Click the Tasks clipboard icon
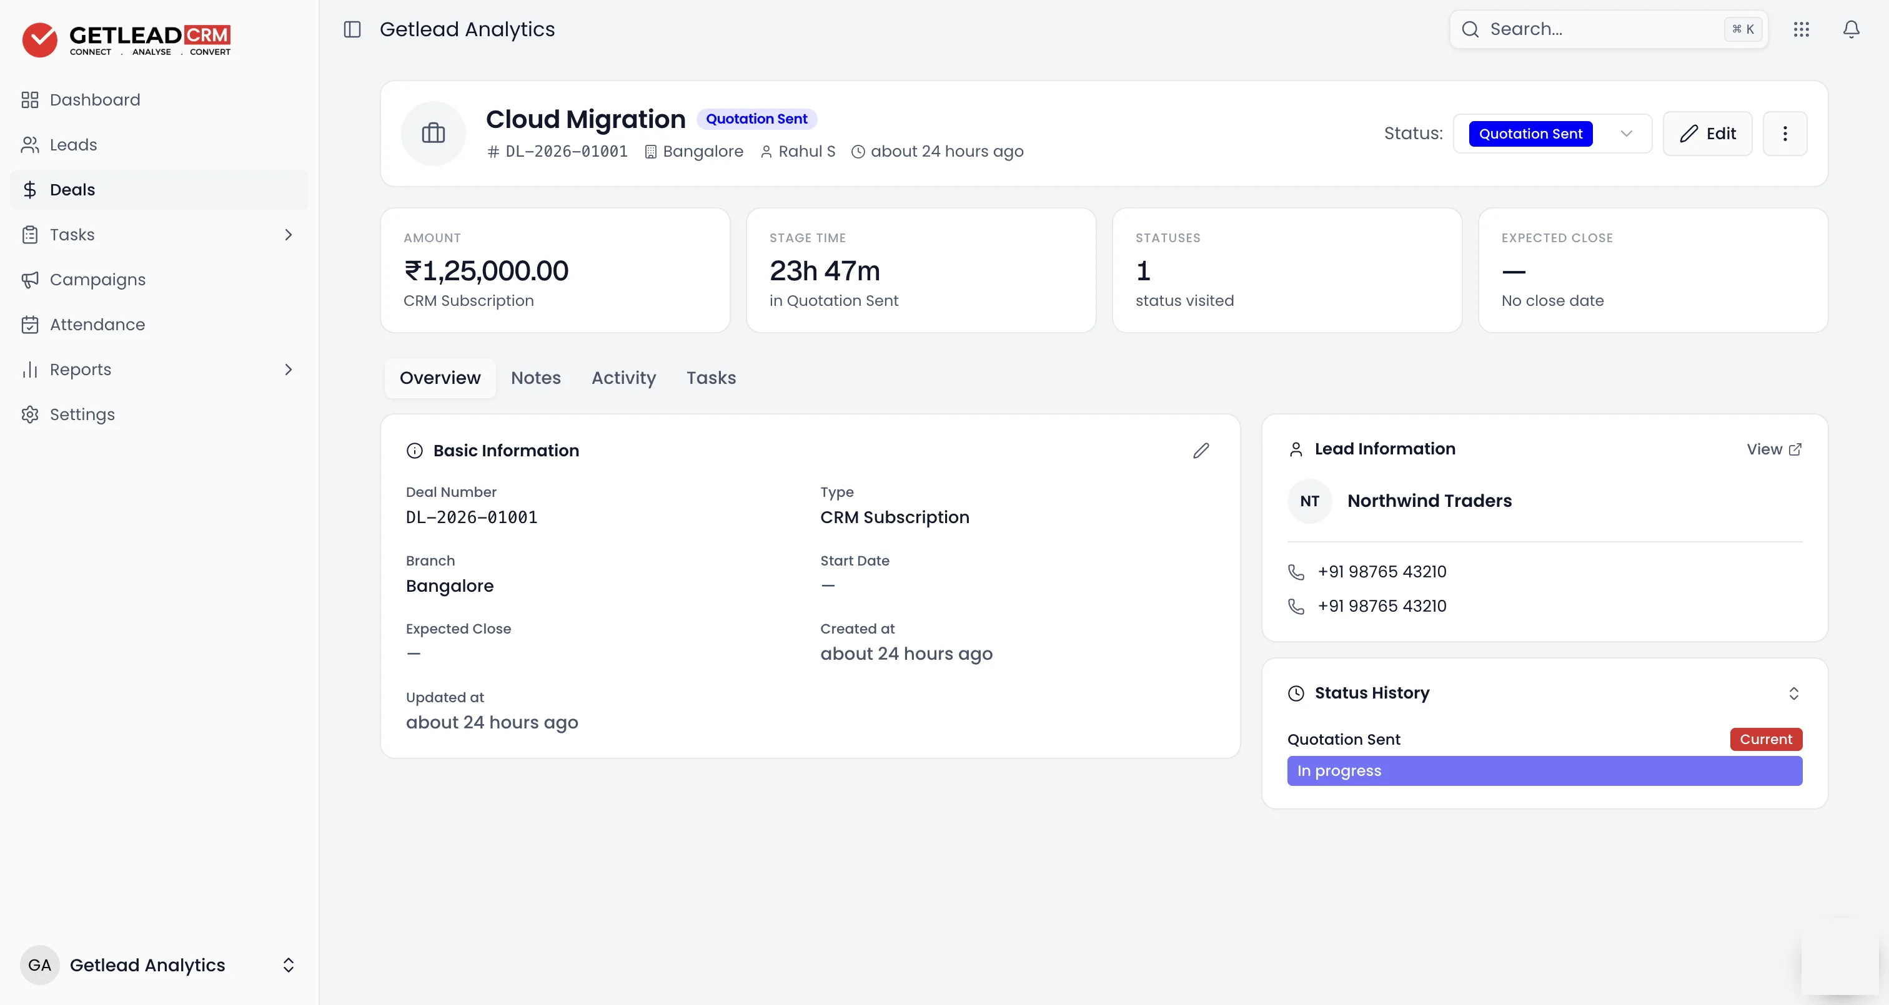 30,235
